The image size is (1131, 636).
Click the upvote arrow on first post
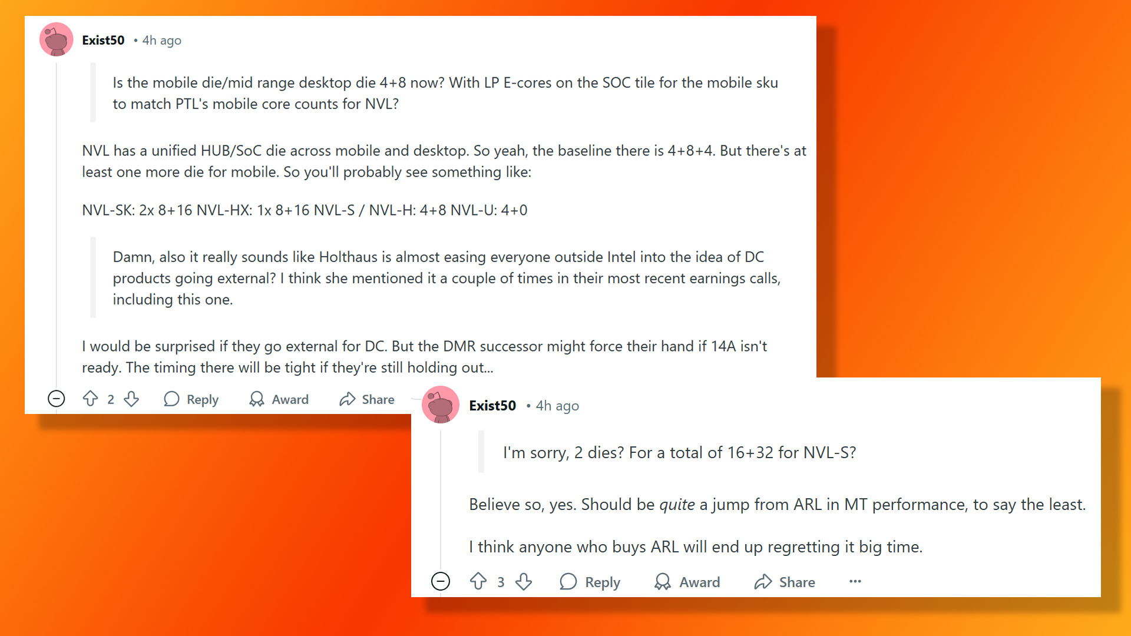(90, 398)
